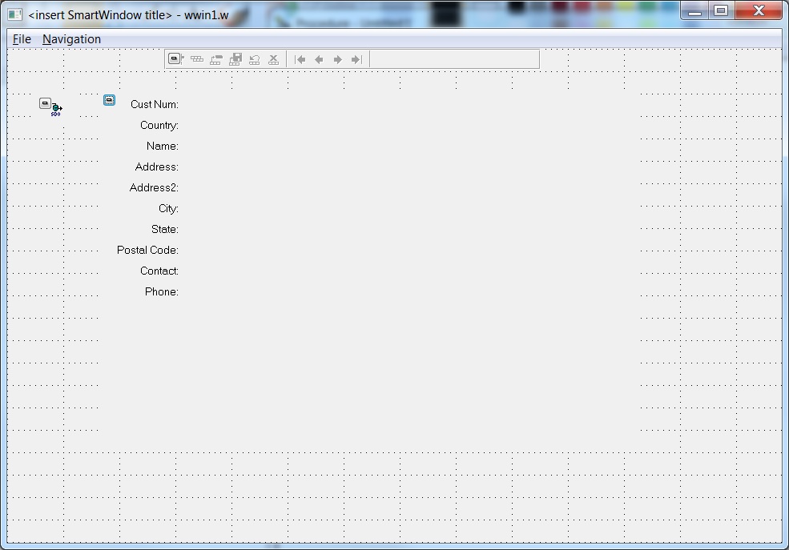
Task: Go to the previous record arrow
Action: 319,60
